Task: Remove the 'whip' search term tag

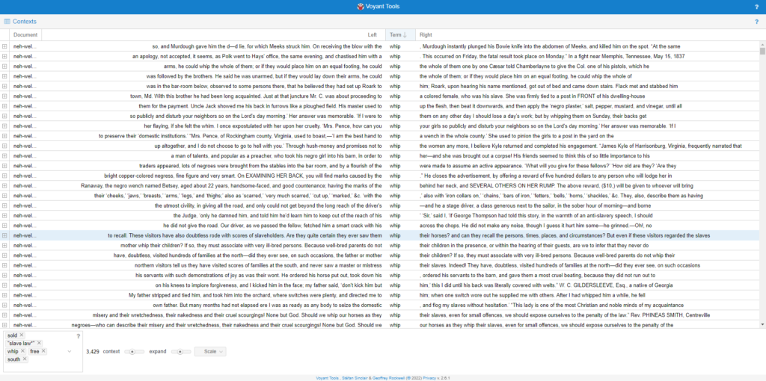Action: click(x=22, y=351)
